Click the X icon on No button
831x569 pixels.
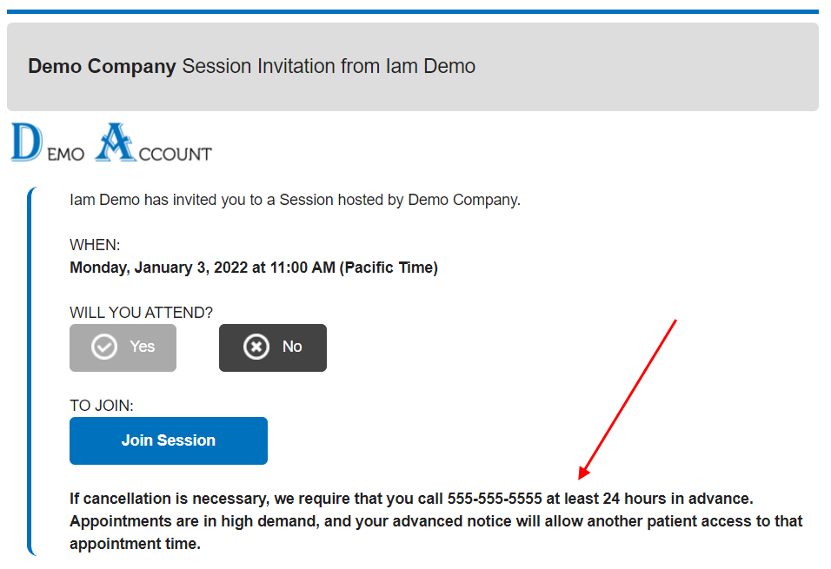[256, 347]
